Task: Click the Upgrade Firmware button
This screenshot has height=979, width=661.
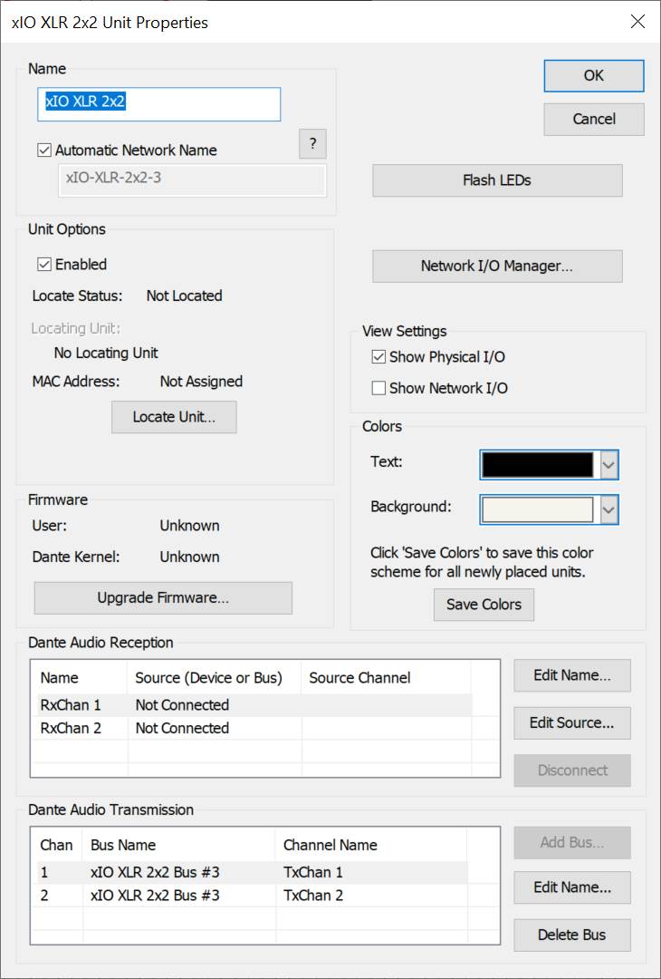Action: [x=163, y=598]
